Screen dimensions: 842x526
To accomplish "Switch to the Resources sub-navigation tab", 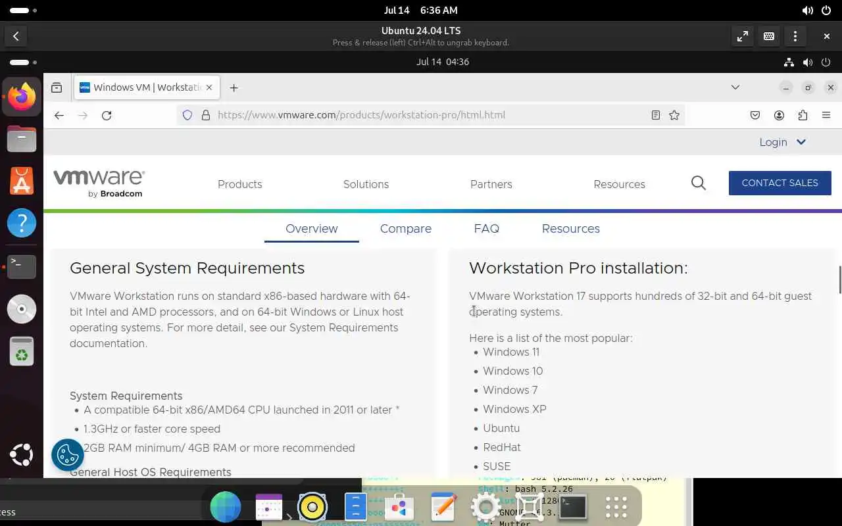I will [x=570, y=229].
